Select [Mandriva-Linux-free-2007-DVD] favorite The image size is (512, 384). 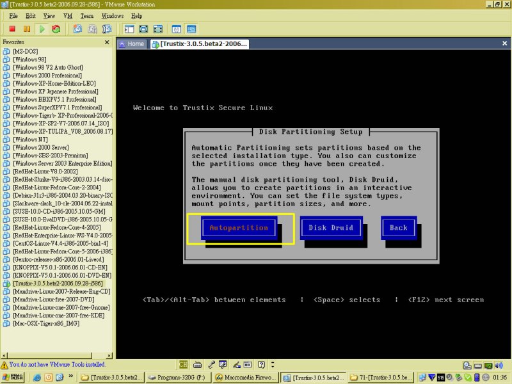[54, 300]
